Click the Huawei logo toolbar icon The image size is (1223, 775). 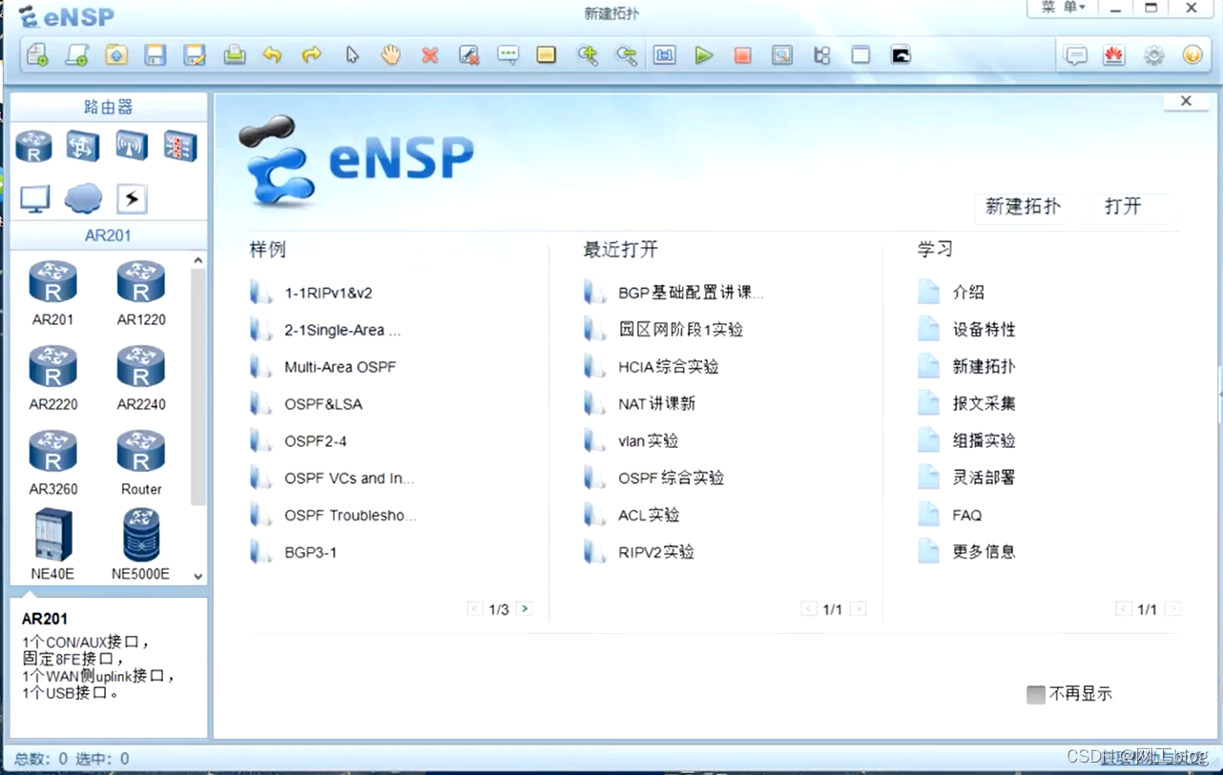click(x=1113, y=55)
